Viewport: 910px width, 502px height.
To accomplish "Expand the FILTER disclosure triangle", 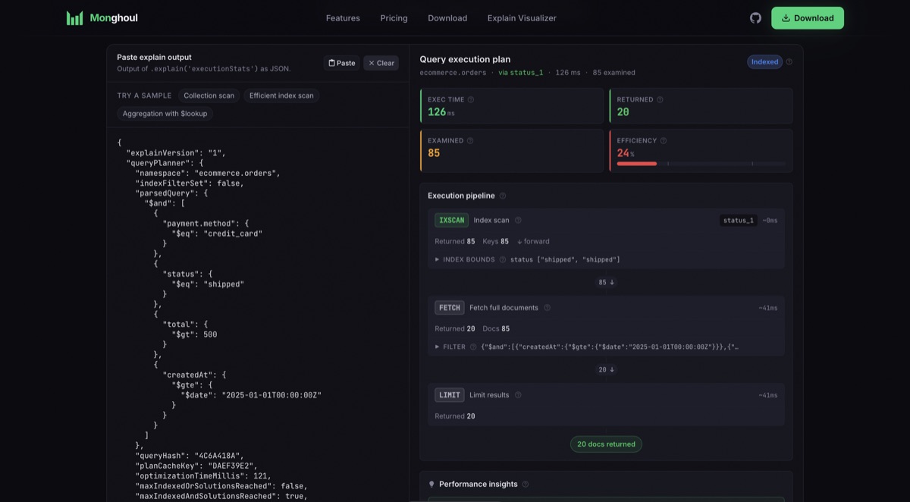I will pyautogui.click(x=438, y=347).
